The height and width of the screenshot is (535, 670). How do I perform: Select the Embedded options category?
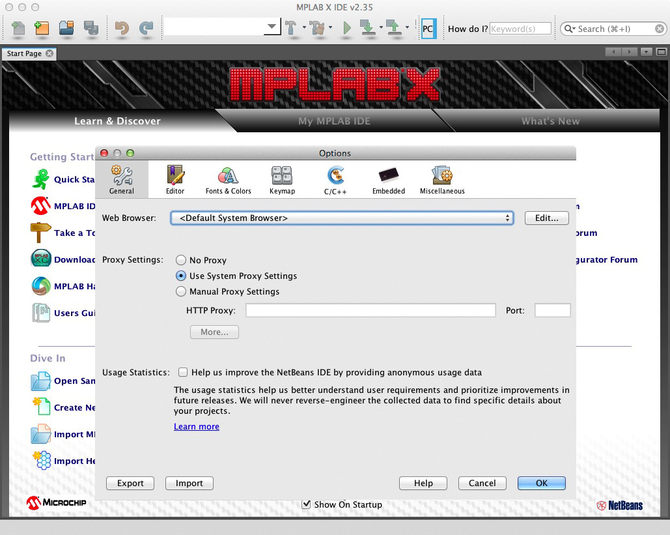[389, 179]
